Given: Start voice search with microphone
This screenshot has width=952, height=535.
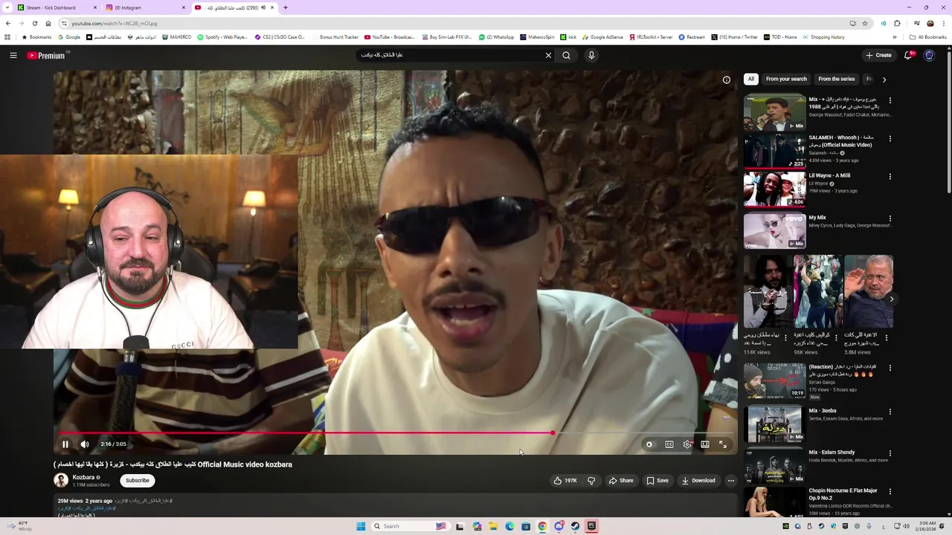Looking at the screenshot, I should pos(591,55).
